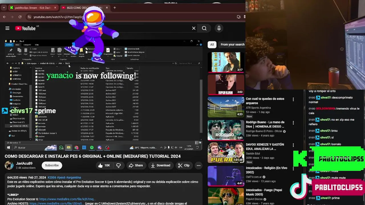Viewport: 365px width, 205px height.
Task: Click the YouTube search magnifier button
Action: 204,28
